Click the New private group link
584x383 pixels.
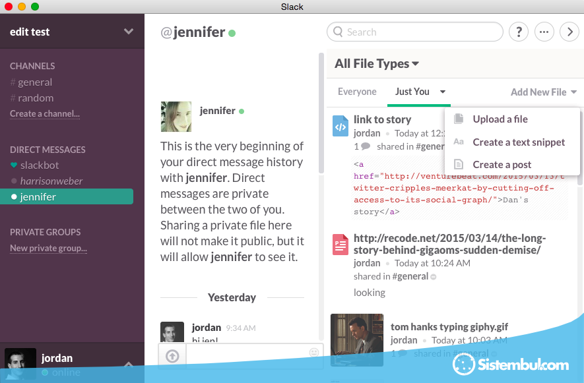tap(48, 248)
